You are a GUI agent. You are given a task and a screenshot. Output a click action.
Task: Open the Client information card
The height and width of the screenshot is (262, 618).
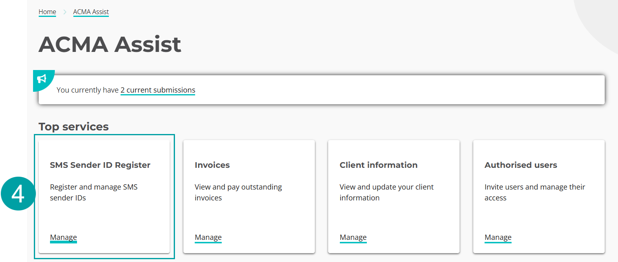click(x=393, y=196)
